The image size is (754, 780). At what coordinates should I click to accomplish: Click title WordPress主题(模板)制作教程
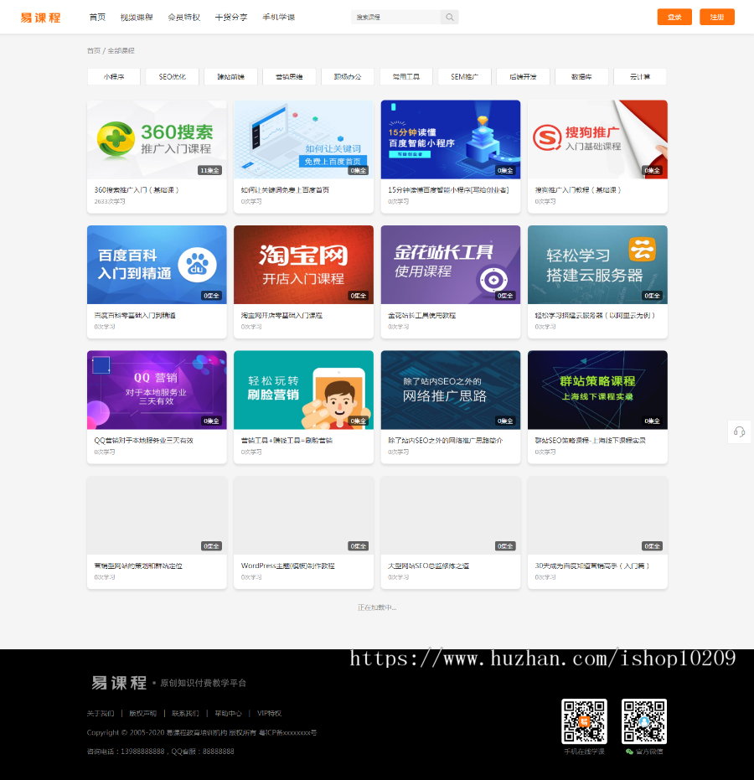point(288,566)
